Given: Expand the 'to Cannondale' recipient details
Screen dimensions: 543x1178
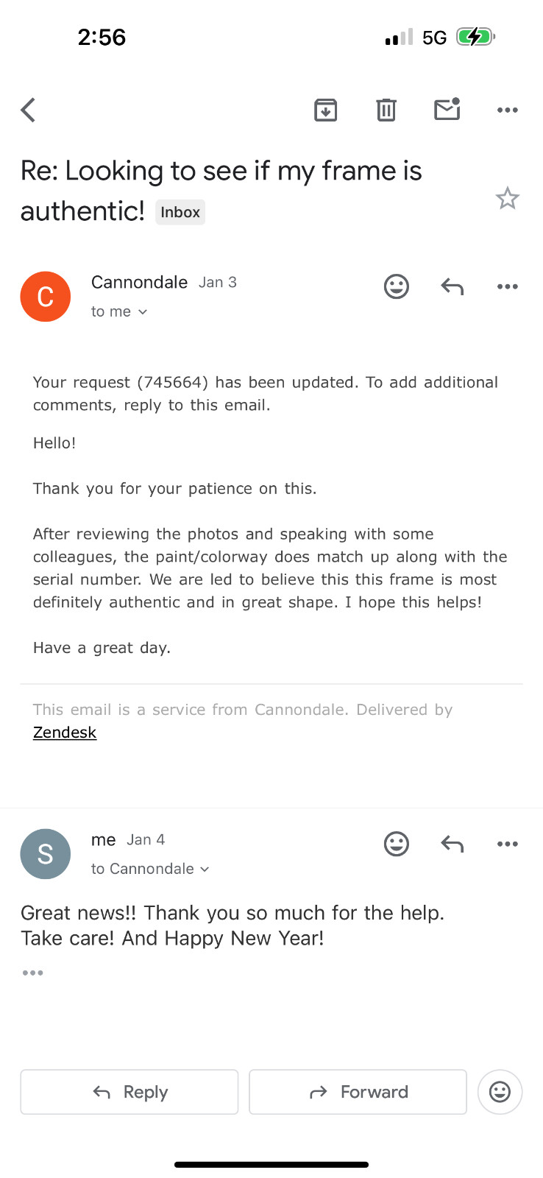Looking at the screenshot, I should (150, 869).
